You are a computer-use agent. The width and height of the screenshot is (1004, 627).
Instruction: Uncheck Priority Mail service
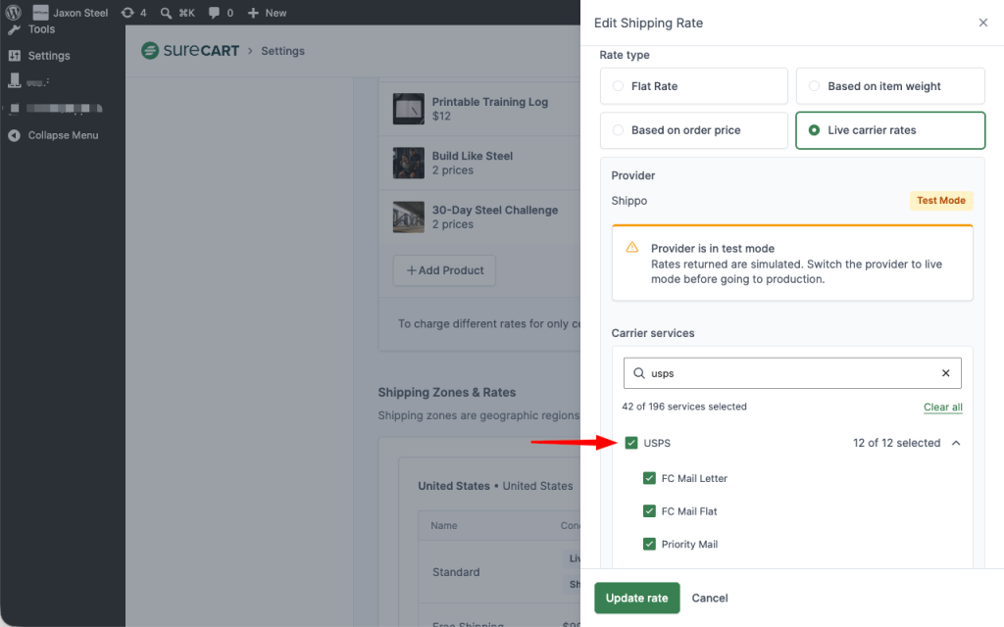[649, 544]
